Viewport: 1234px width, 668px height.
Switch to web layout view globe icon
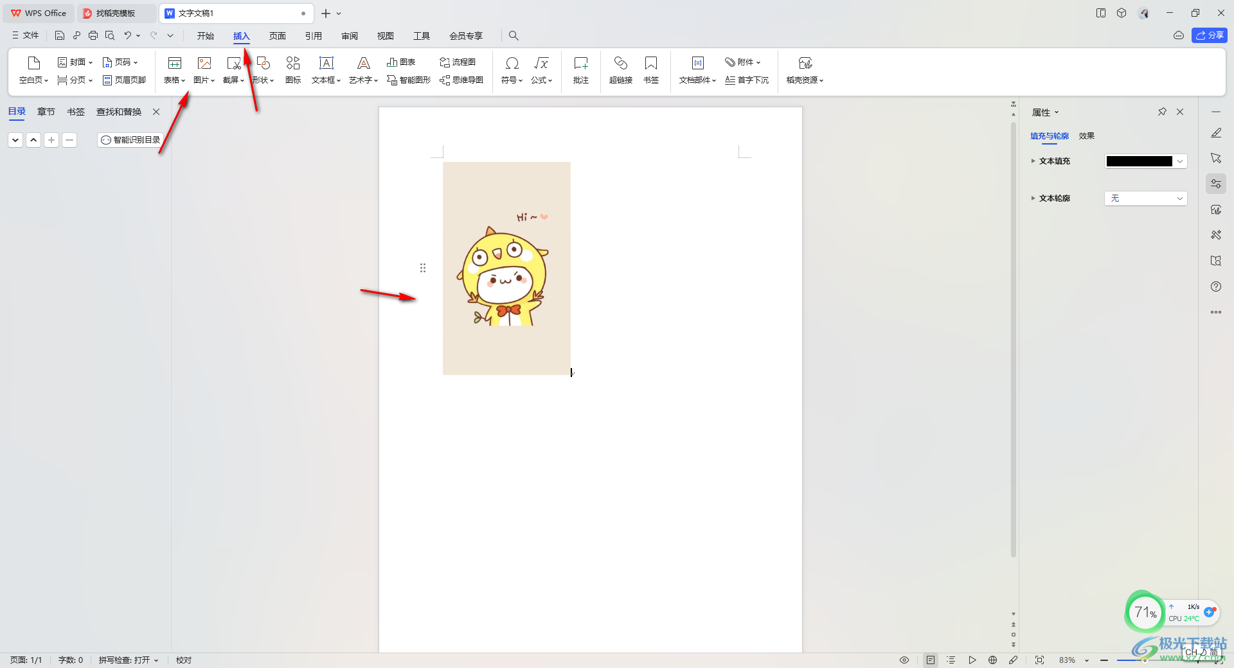point(993,660)
